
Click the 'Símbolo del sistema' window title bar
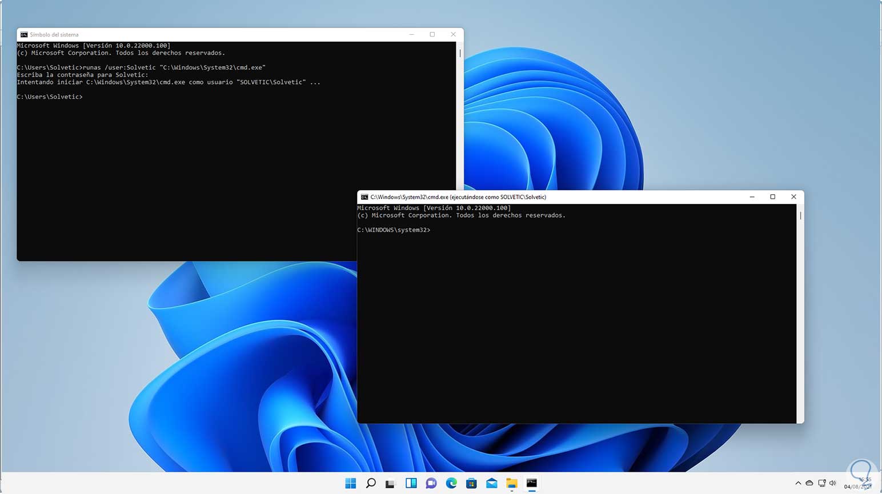[x=228, y=35]
